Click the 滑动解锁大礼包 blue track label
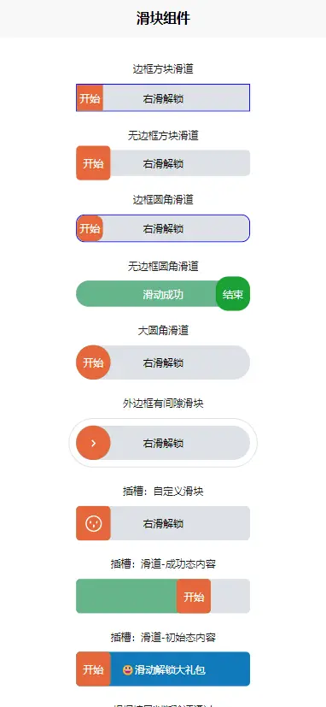This screenshot has width=326, height=707. click(170, 670)
